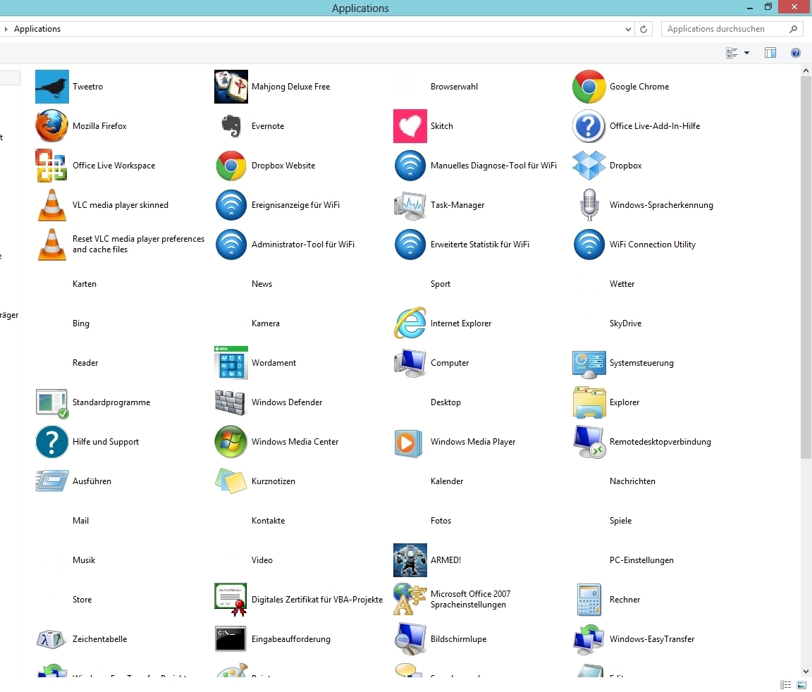Image resolution: width=812 pixels, height=692 pixels.
Task: Select the Musik app label
Action: tap(84, 560)
